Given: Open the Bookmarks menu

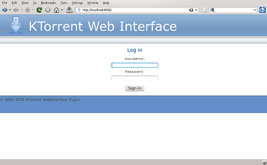Looking at the screenshot, I should point(49,3).
